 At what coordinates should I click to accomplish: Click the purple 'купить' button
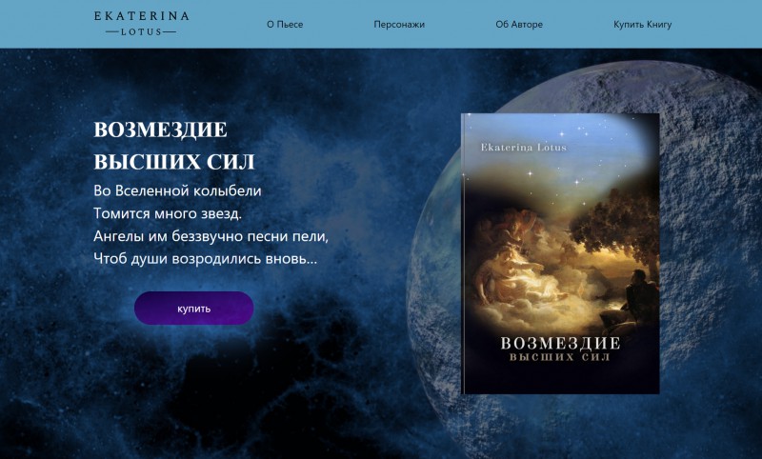click(x=194, y=308)
